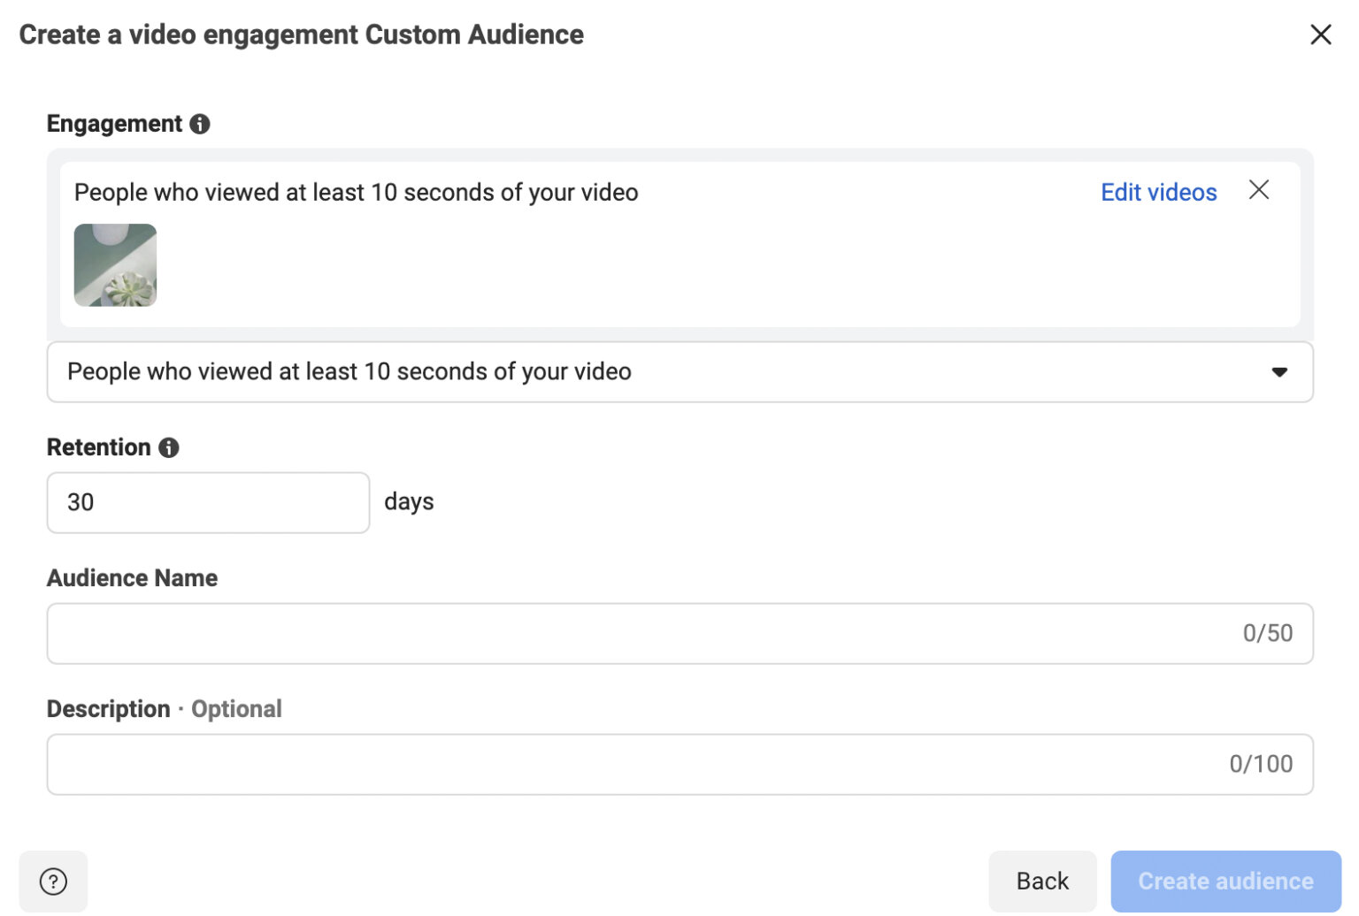This screenshot has height=916, width=1359.
Task: Open the Engagement info tooltip
Action: coord(201,124)
